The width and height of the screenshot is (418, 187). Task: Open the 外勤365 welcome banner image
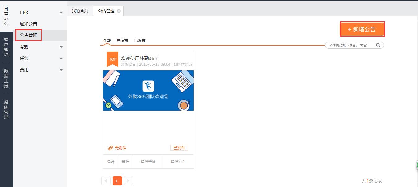[x=148, y=90]
